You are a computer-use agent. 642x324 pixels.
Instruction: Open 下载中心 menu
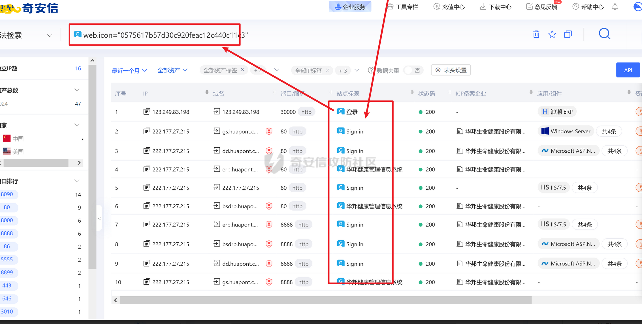(x=496, y=7)
